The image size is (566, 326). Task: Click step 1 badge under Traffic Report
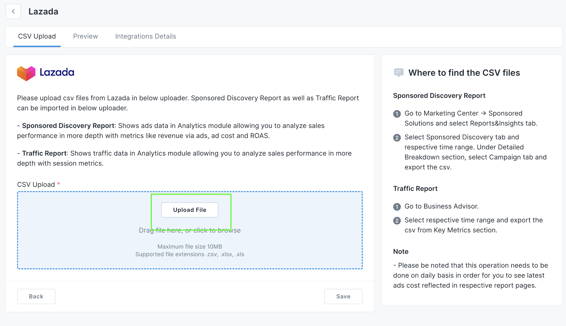coord(397,207)
